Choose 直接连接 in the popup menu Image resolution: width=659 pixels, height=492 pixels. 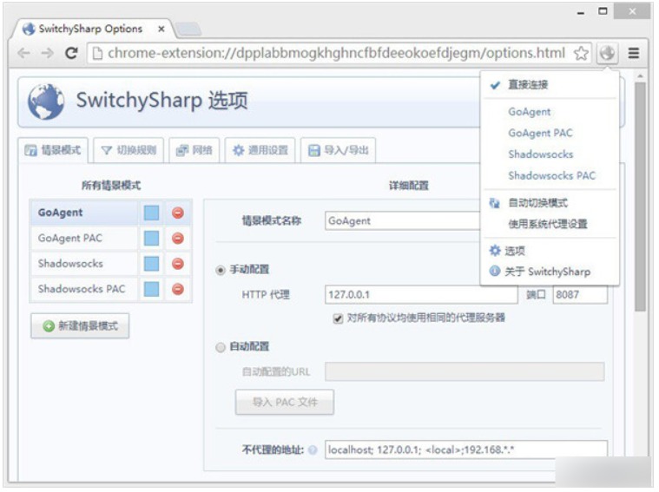(x=550, y=85)
